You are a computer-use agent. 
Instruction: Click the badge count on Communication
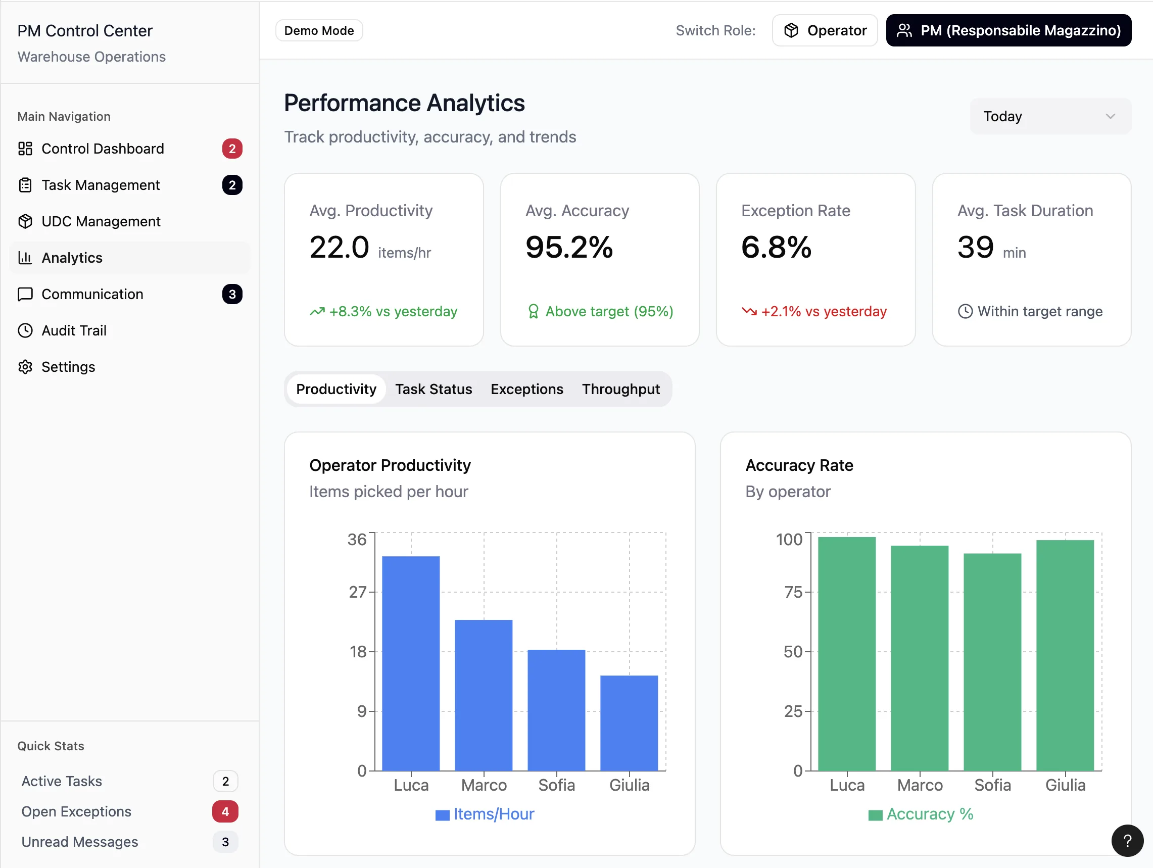coord(232,294)
